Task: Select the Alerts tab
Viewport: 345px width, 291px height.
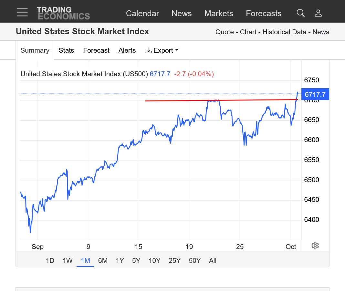Action: click(x=127, y=50)
